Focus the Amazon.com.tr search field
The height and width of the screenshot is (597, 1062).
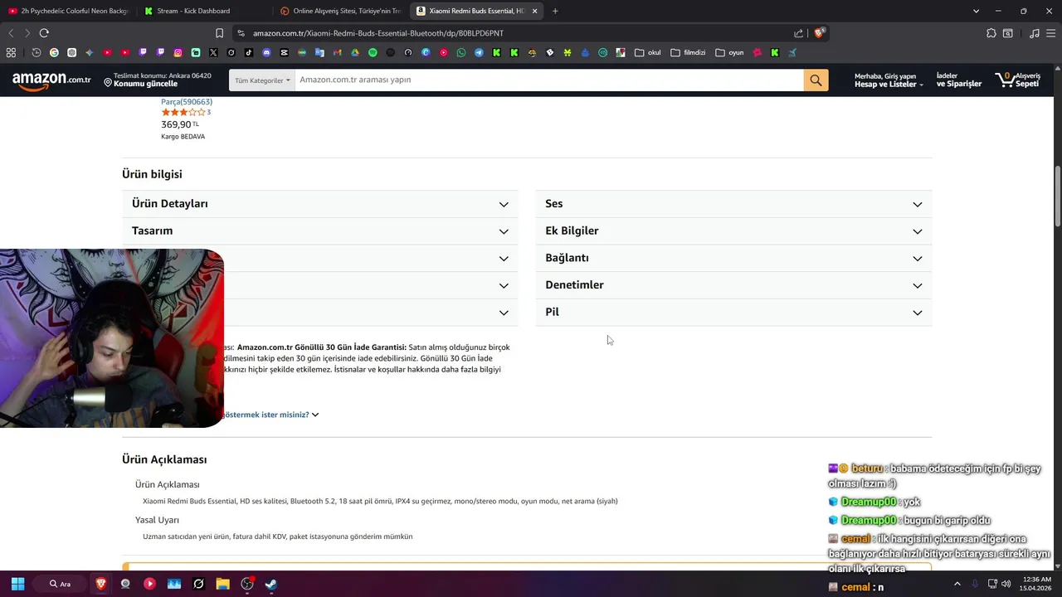(x=548, y=80)
